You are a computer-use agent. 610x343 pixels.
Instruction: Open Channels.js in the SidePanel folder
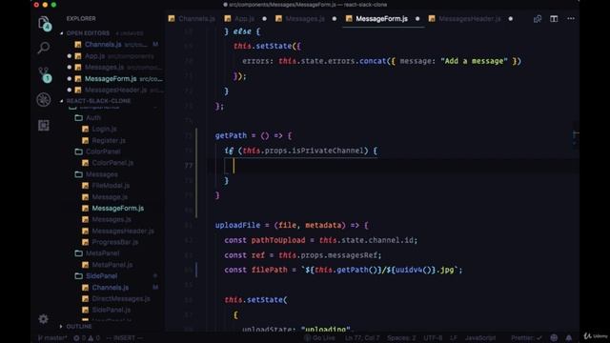(x=111, y=288)
